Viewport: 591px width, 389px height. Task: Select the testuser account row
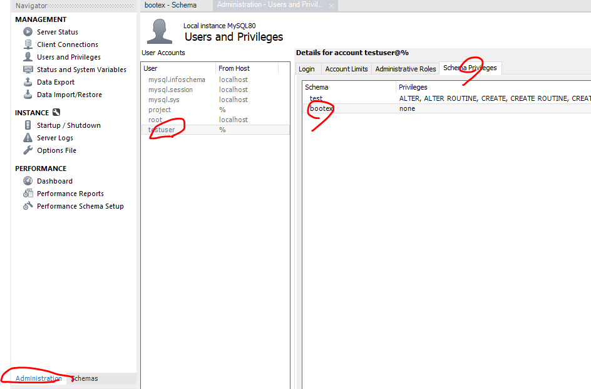pos(215,130)
